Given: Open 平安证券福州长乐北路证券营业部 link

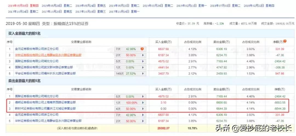Looking at the screenshot, I should [x=45, y=73].
